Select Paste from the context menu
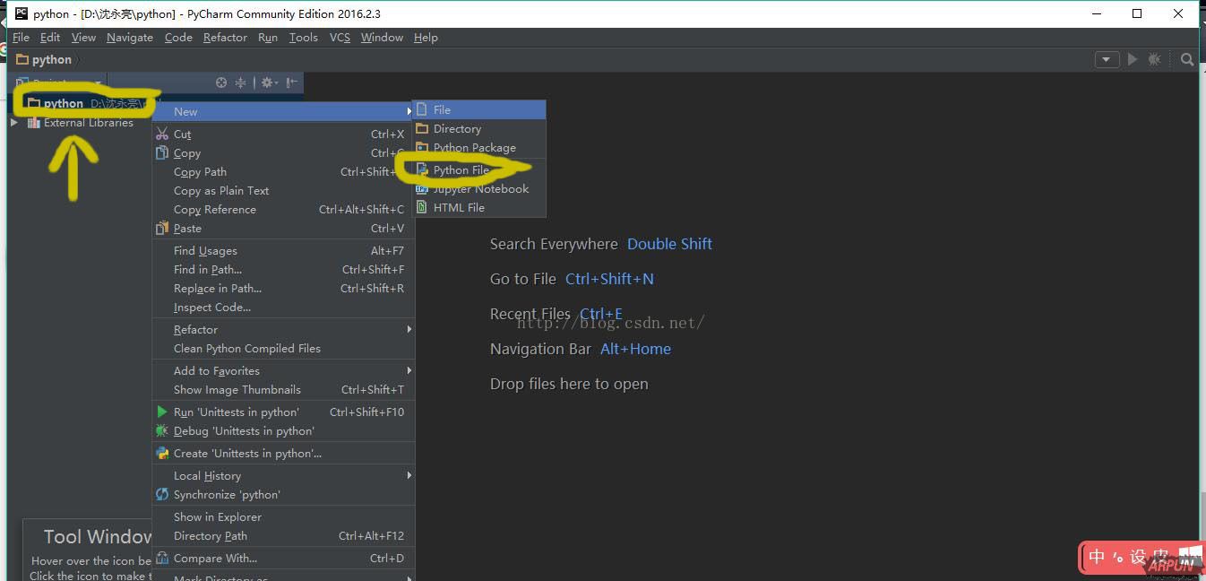This screenshot has height=581, width=1206. point(188,228)
